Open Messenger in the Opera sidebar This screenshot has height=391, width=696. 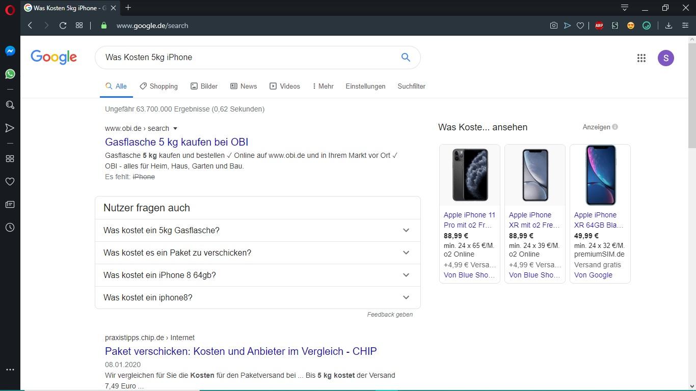(x=10, y=51)
